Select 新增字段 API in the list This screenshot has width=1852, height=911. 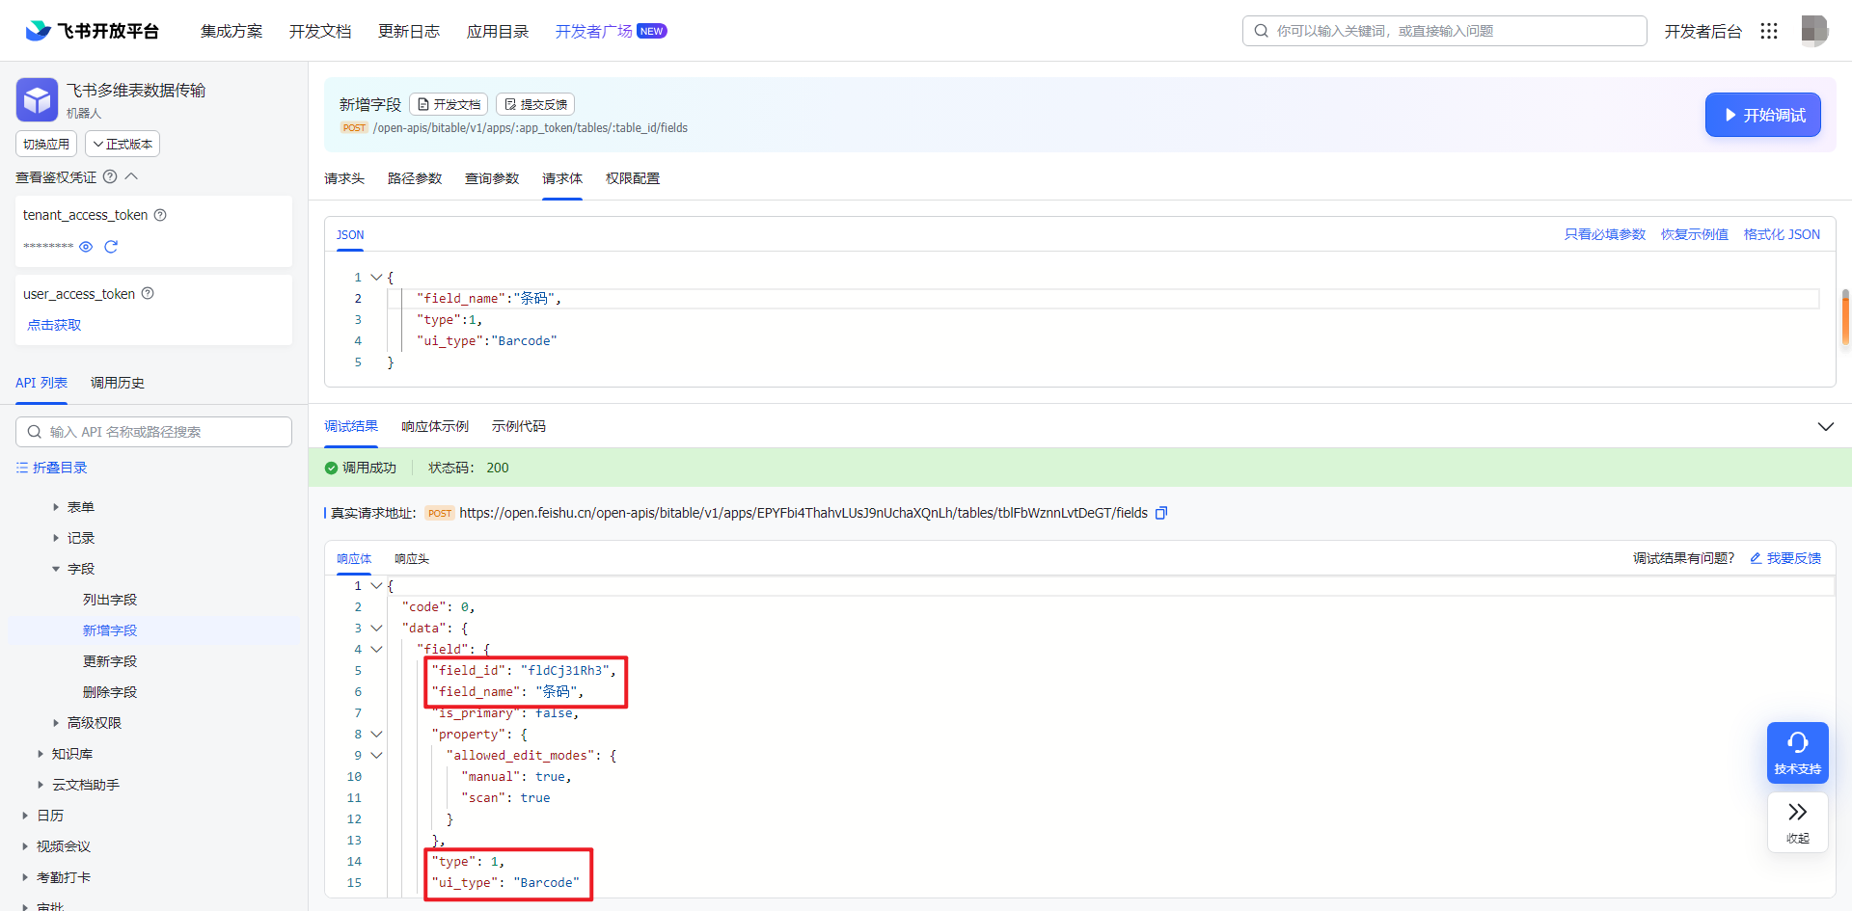[110, 630]
